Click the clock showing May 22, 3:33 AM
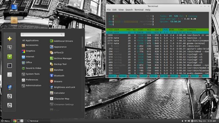Viewport: 219px width, 123px height. pyautogui.click(x=207, y=121)
